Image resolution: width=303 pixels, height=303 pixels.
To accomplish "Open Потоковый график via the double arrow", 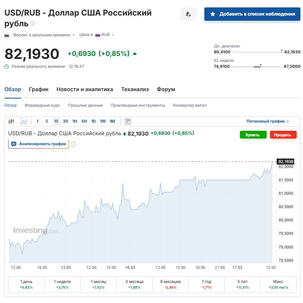I will tap(287, 121).
